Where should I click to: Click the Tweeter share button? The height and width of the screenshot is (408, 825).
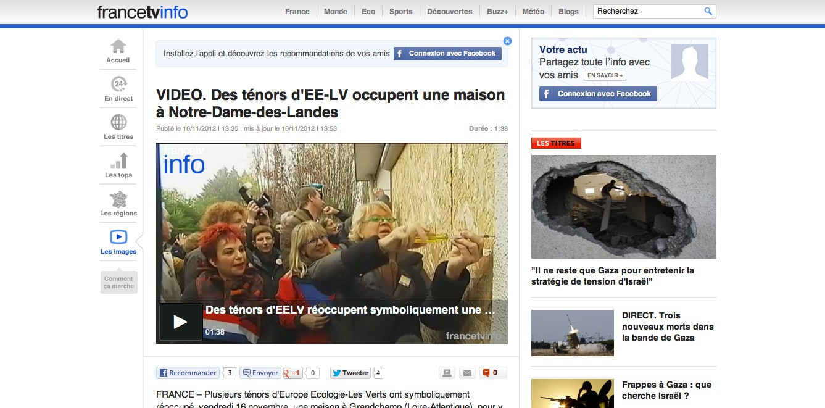[x=350, y=373]
